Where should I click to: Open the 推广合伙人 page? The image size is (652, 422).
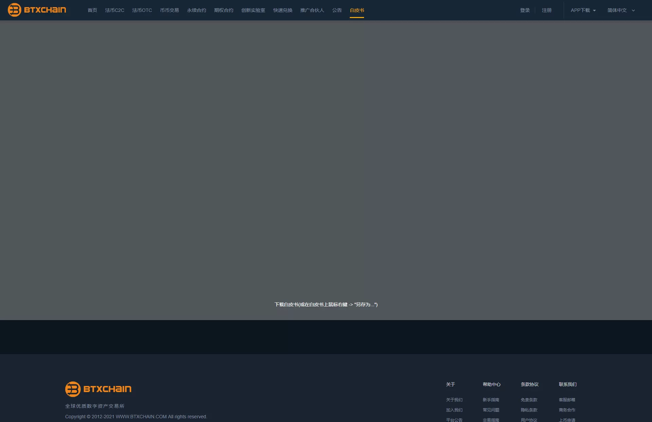[312, 10]
